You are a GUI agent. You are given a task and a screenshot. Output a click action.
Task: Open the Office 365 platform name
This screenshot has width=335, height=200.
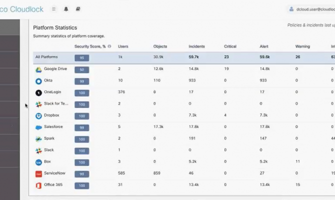53,184
